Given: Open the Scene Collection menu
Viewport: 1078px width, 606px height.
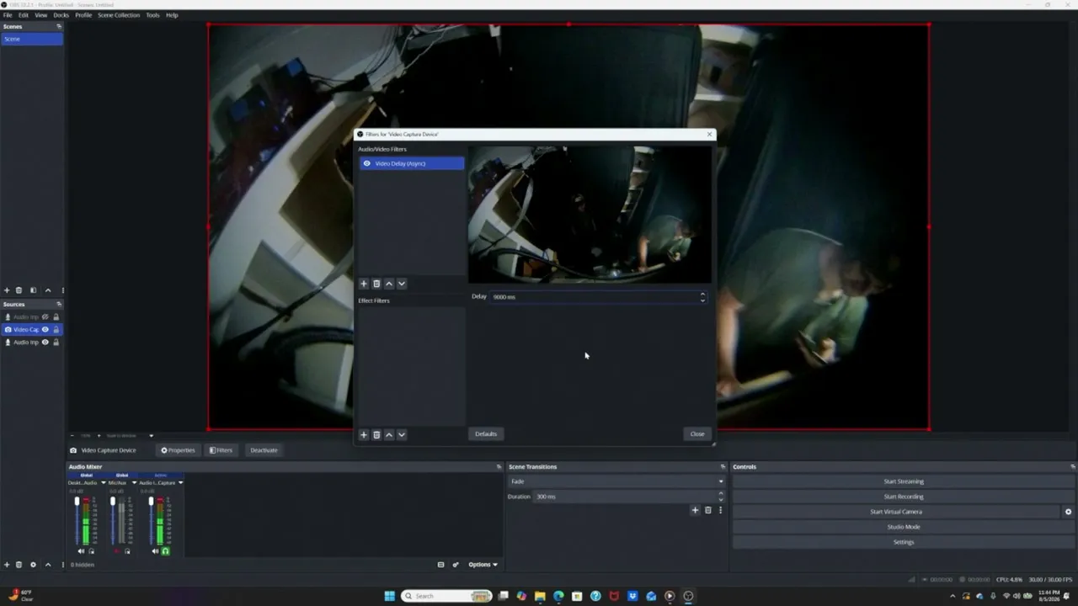Looking at the screenshot, I should 119,15.
